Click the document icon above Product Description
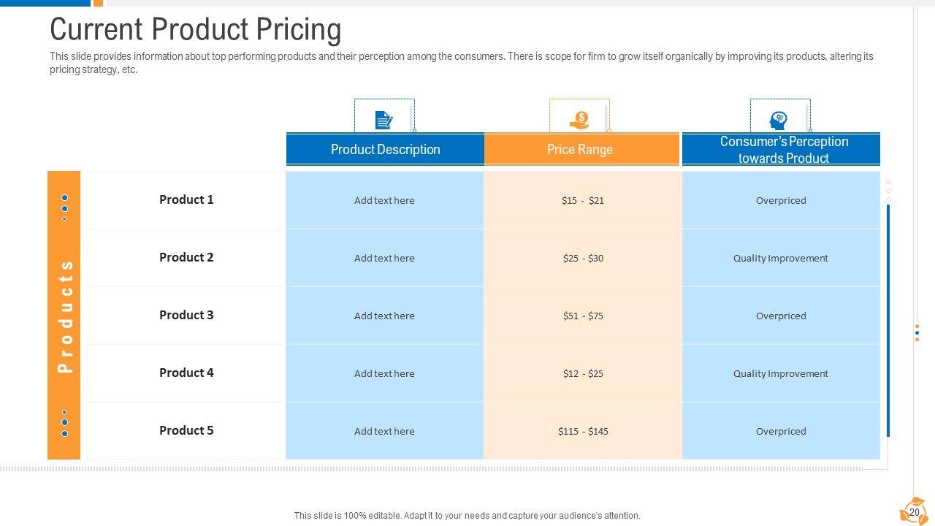 [383, 119]
